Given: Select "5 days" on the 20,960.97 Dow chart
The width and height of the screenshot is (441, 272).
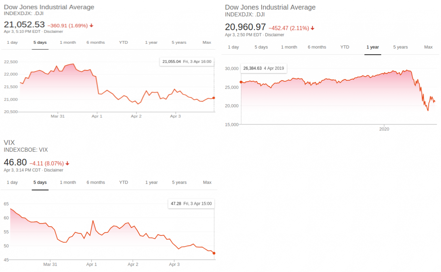Looking at the screenshot, I should point(261,47).
